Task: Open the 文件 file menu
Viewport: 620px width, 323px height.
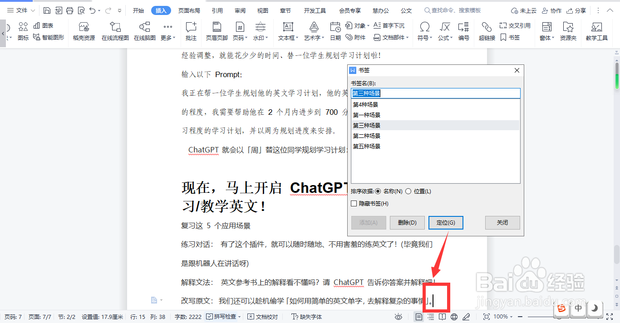Action: (21, 10)
